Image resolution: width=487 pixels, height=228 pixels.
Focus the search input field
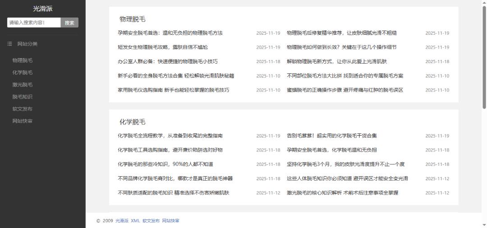pos(34,23)
